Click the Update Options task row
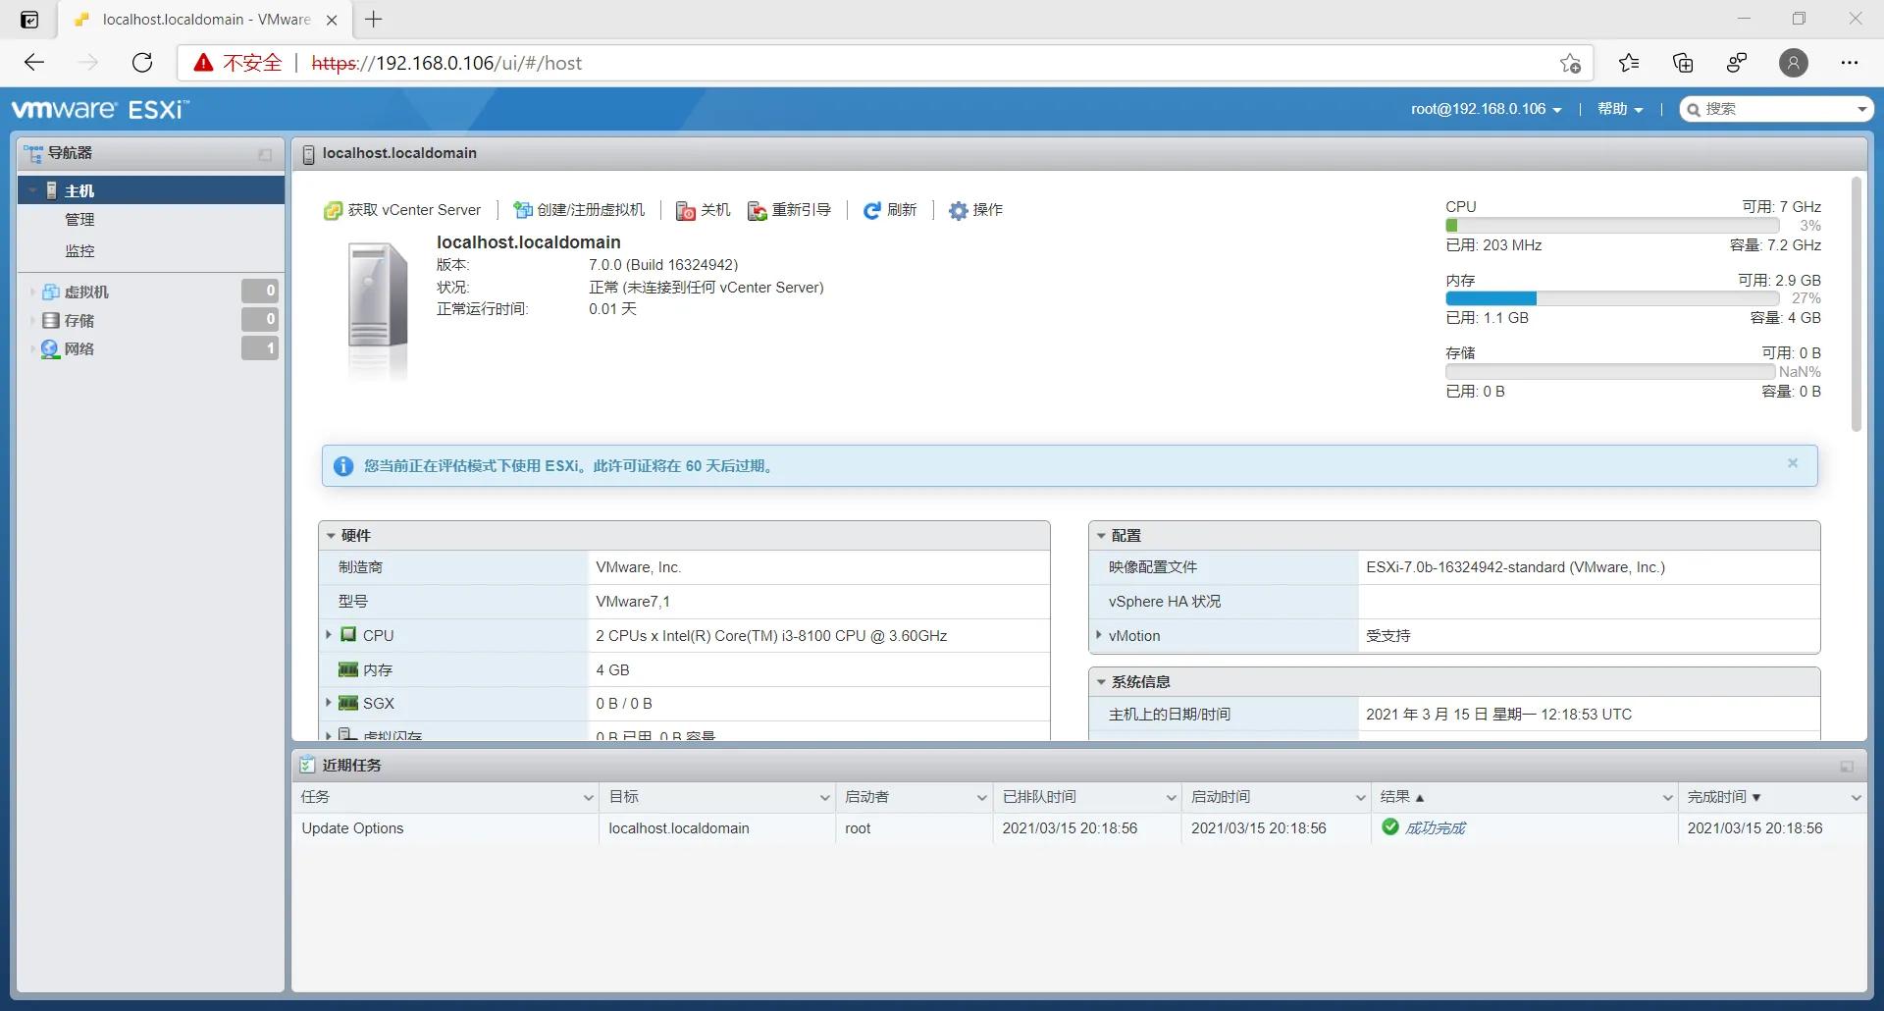The width and height of the screenshot is (1884, 1011). 1079,828
